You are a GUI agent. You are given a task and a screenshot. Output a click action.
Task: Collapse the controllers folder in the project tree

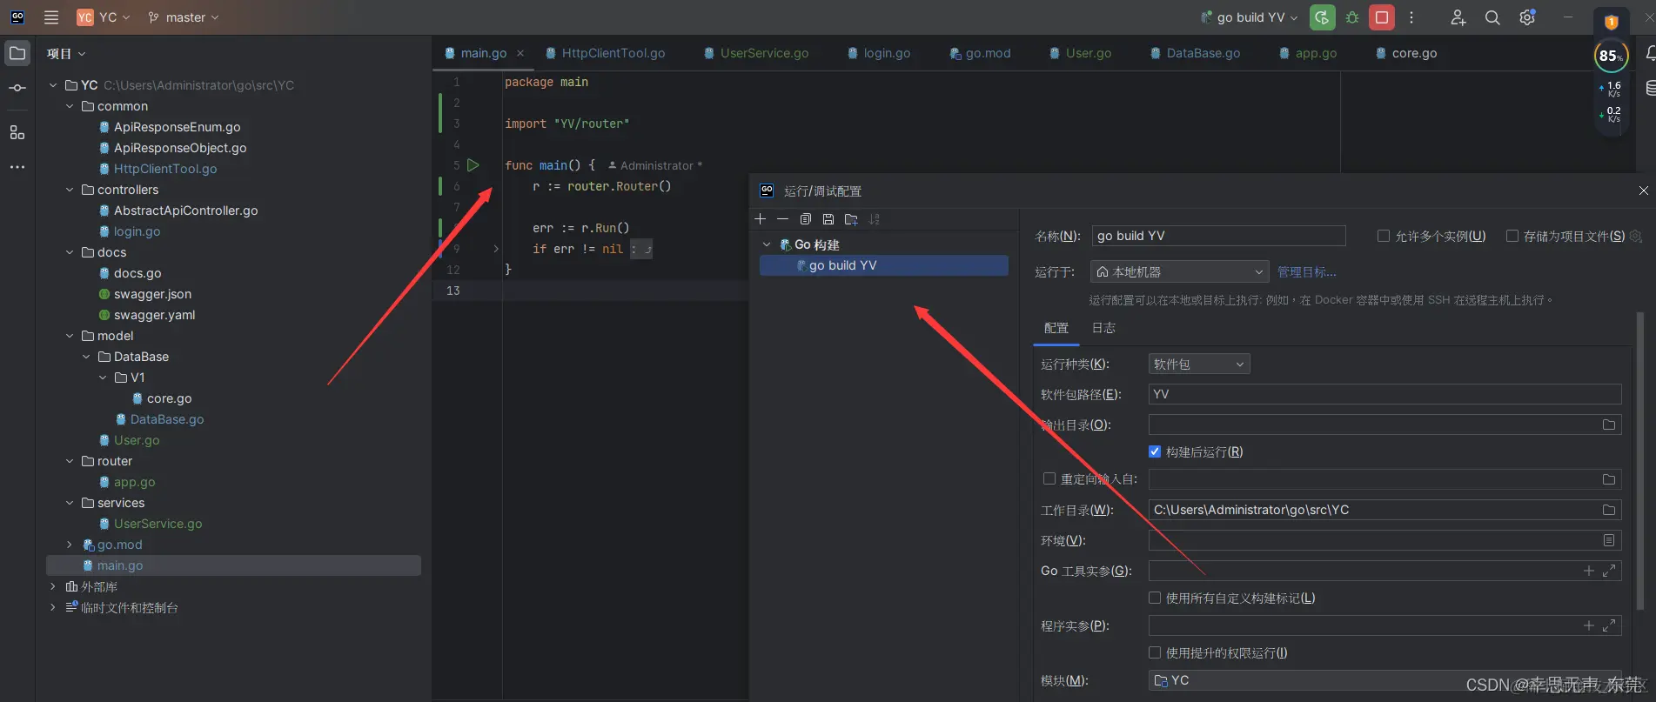70,190
